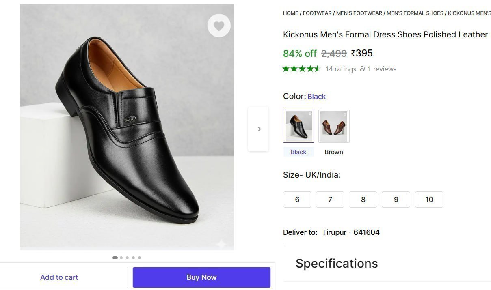Viewport: 491px width, 290px height.
Task: Choose size 8
Action: (x=363, y=200)
